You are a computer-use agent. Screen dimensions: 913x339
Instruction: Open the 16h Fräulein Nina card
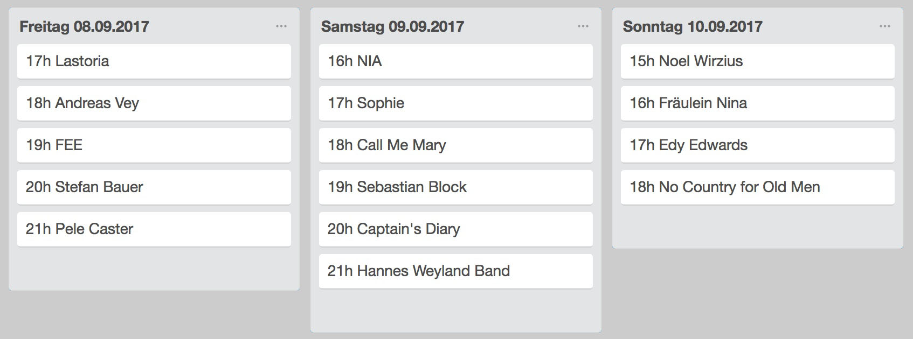click(x=758, y=103)
